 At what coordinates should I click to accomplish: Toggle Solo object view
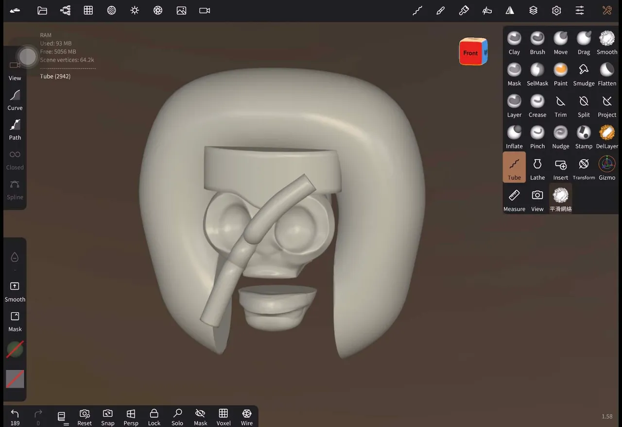tap(177, 417)
